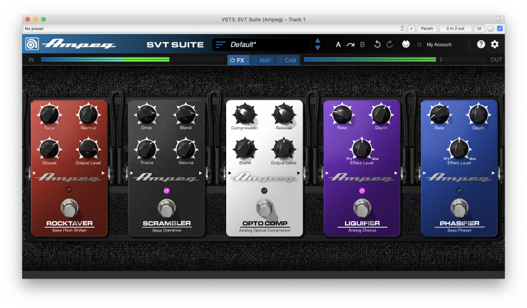The height and width of the screenshot is (308, 527).
Task: Toggle Scrambler footswitch
Action: (x=167, y=208)
